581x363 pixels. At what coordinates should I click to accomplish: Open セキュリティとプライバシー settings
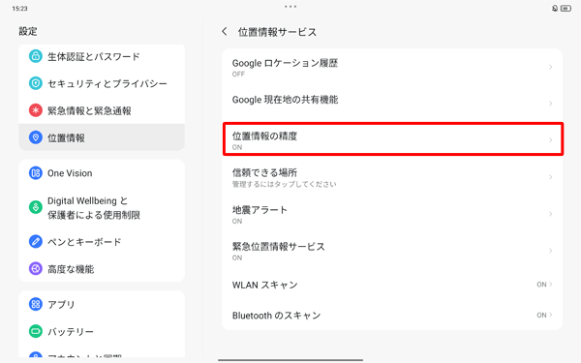pos(102,83)
